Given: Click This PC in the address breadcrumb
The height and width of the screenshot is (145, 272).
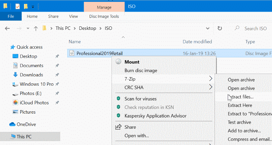Looking at the screenshot, I should (63, 28).
